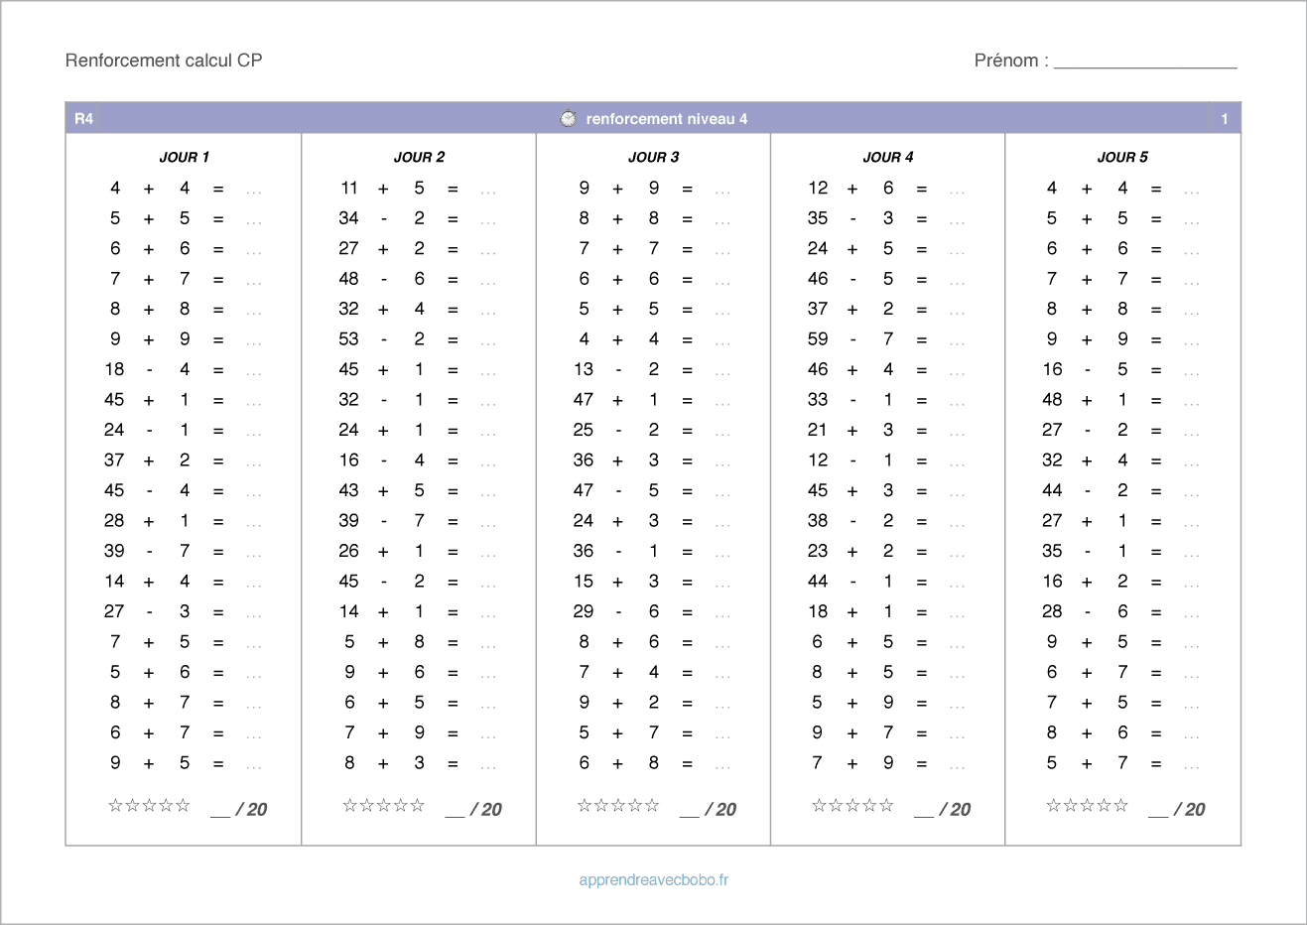
Task: Click the five stars rating under JOUR 4
Action: (x=852, y=805)
